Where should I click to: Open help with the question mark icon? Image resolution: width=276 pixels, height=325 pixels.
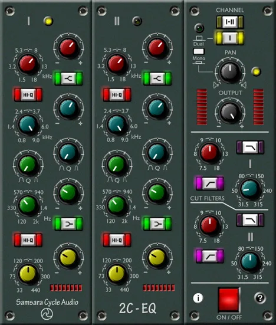click(260, 298)
